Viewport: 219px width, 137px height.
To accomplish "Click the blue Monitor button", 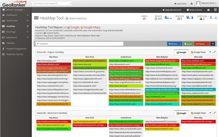I will pos(173,44).
